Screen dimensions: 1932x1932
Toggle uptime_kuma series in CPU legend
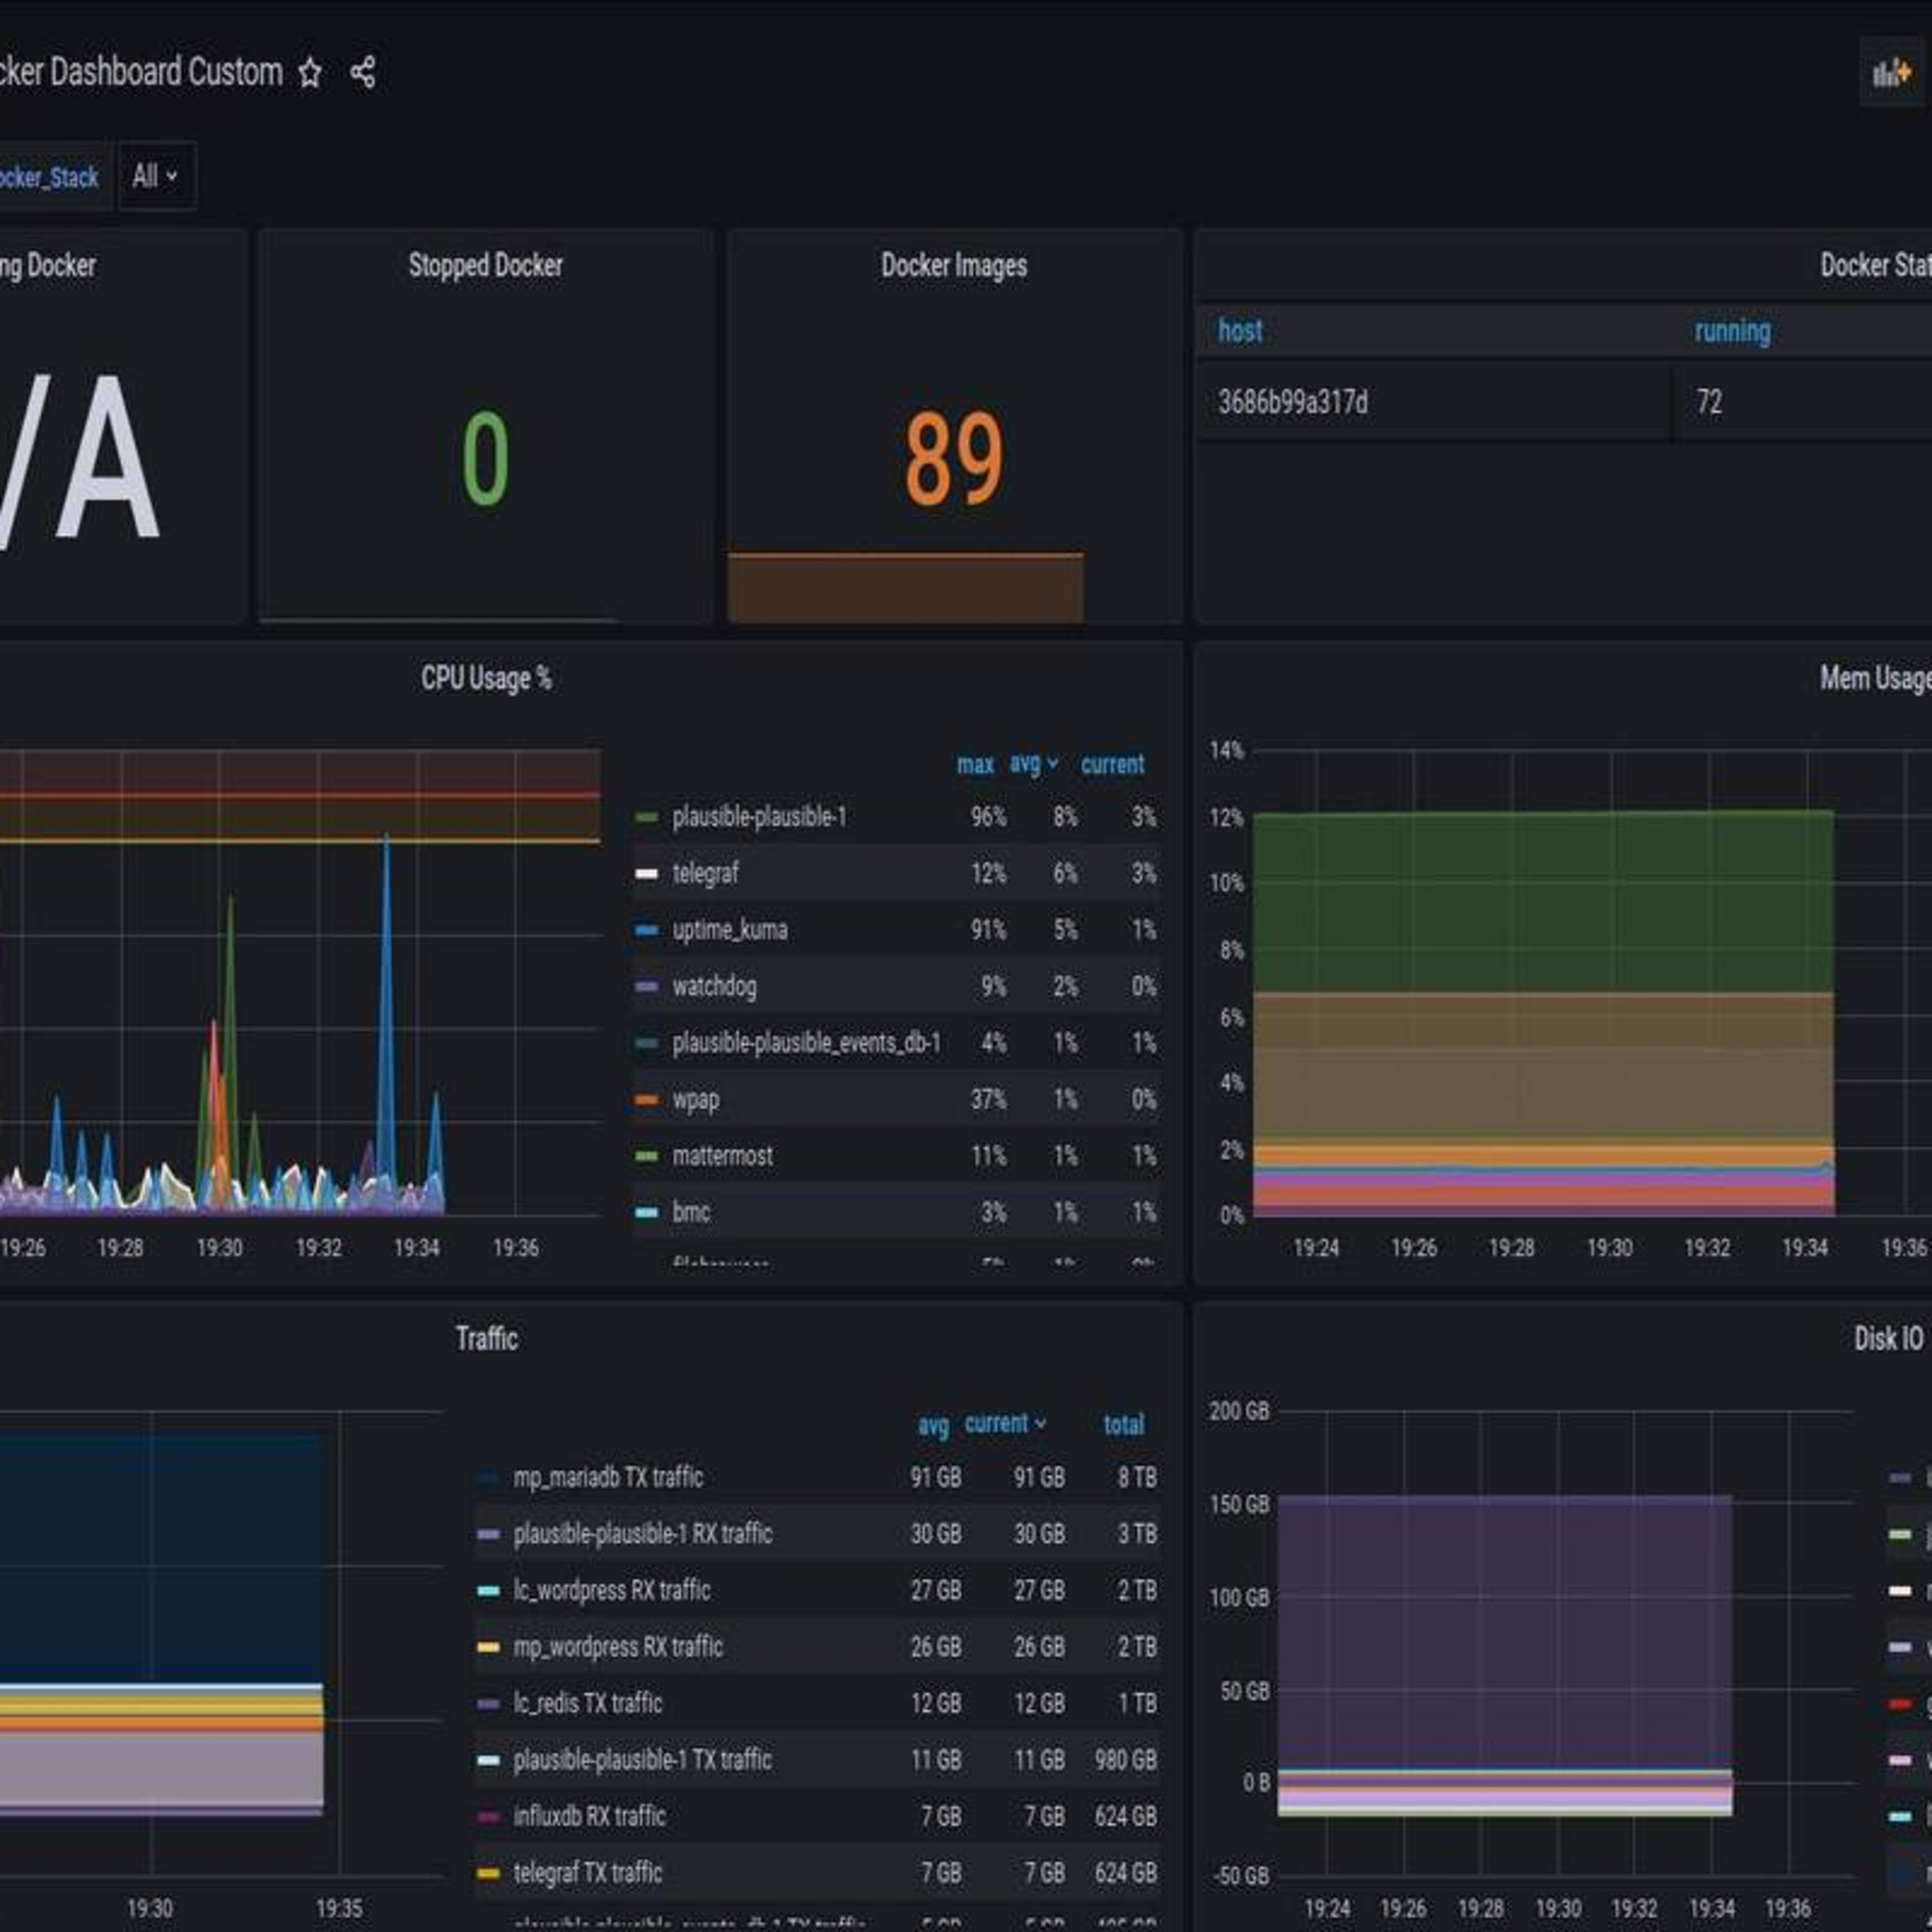click(729, 930)
